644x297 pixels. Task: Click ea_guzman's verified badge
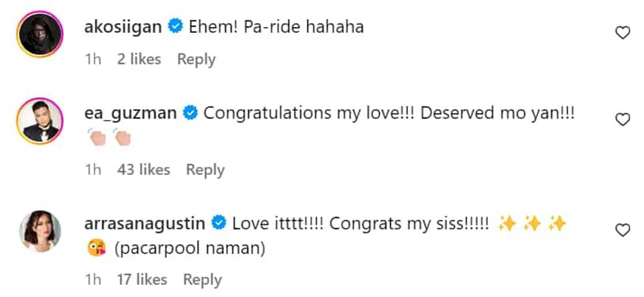(x=190, y=113)
